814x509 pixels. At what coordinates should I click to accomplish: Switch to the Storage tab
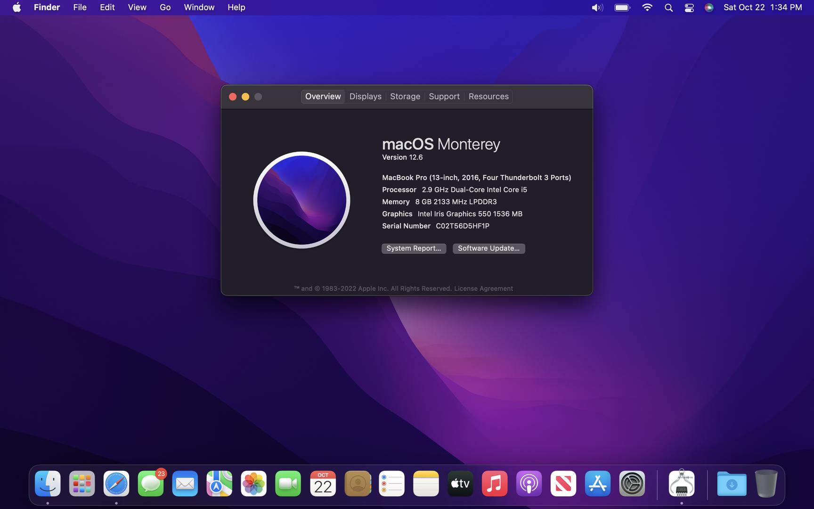click(405, 97)
